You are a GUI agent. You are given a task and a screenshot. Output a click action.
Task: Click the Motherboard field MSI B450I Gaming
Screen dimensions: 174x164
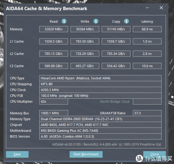[100, 131]
